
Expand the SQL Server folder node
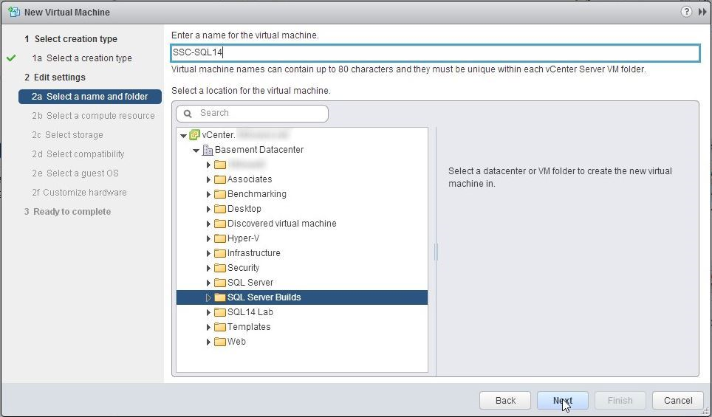tap(209, 283)
